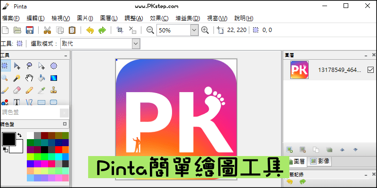The height and width of the screenshot is (188, 377).
Task: Open the 增益集(D) menu
Action: (x=188, y=18)
